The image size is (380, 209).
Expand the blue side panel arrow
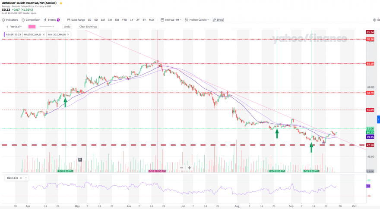379,119
